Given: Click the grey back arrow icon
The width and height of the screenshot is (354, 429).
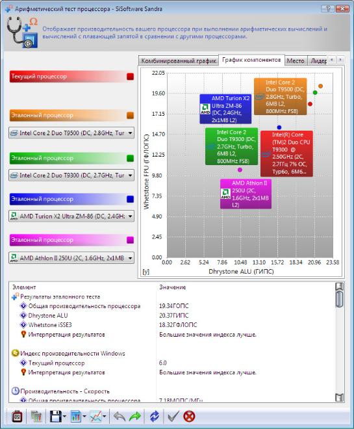Looking at the screenshot, I should click(119, 417).
